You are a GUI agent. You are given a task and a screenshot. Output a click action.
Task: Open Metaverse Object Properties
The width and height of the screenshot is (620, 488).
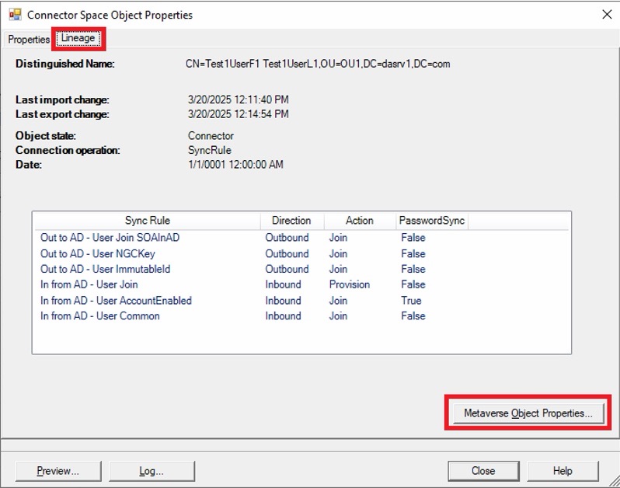coord(528,413)
